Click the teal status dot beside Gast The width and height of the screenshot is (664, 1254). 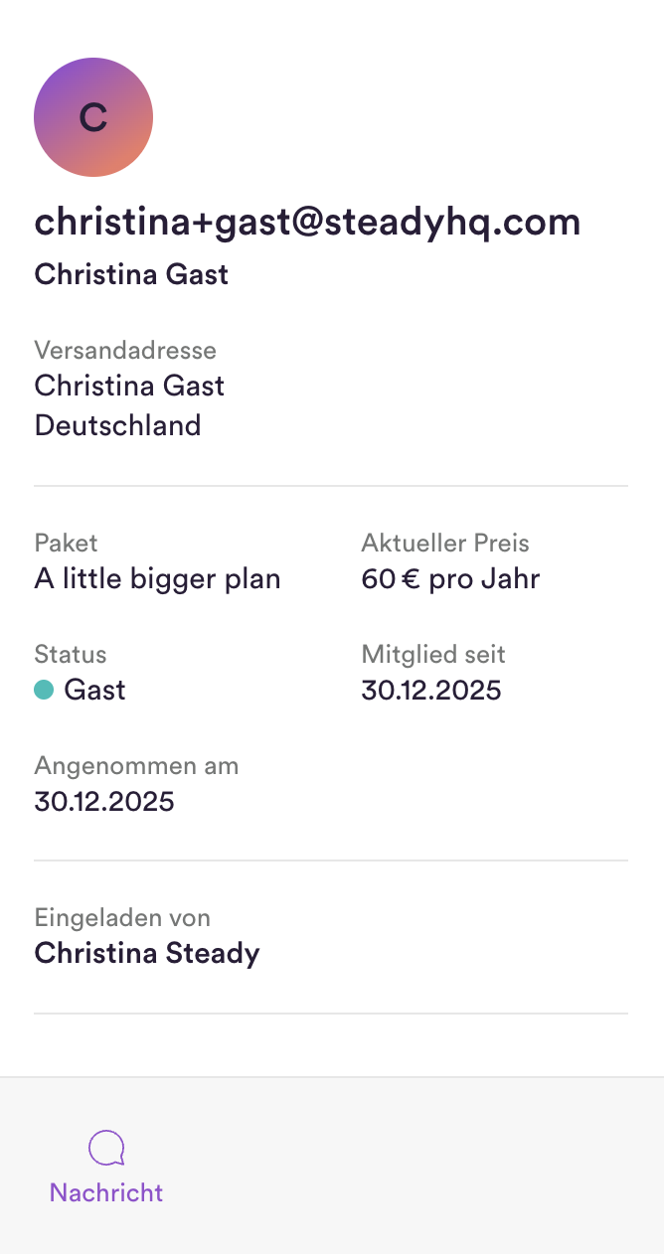tap(44, 690)
